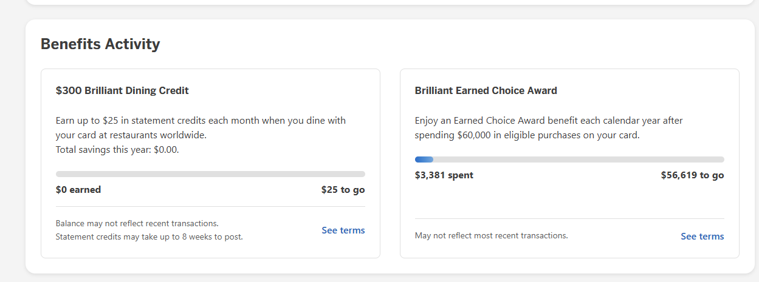Image resolution: width=759 pixels, height=282 pixels.
Task: Open See terms for Earned Choice Award
Action: point(702,237)
